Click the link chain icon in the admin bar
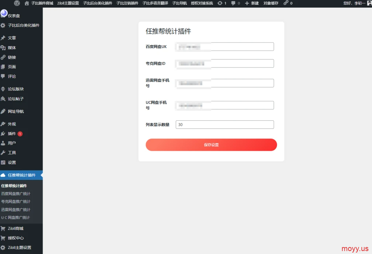Screen dimensions: 372x254 coord(286,3)
